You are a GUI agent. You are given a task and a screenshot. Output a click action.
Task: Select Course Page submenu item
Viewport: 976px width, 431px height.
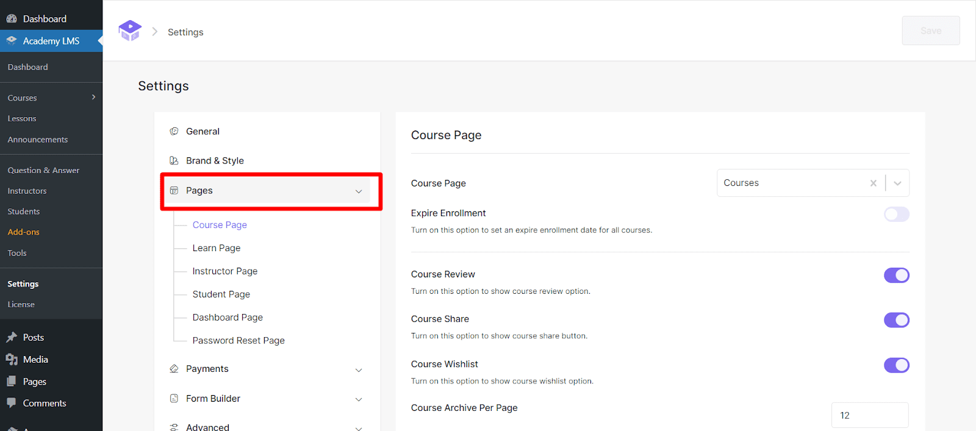[220, 225]
